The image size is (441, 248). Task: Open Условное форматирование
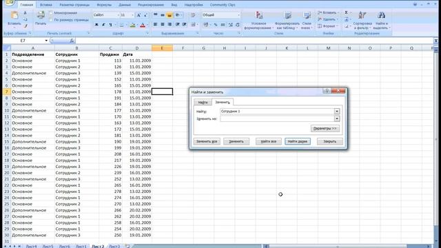[259, 20]
